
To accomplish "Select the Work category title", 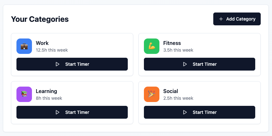I will [x=42, y=43].
